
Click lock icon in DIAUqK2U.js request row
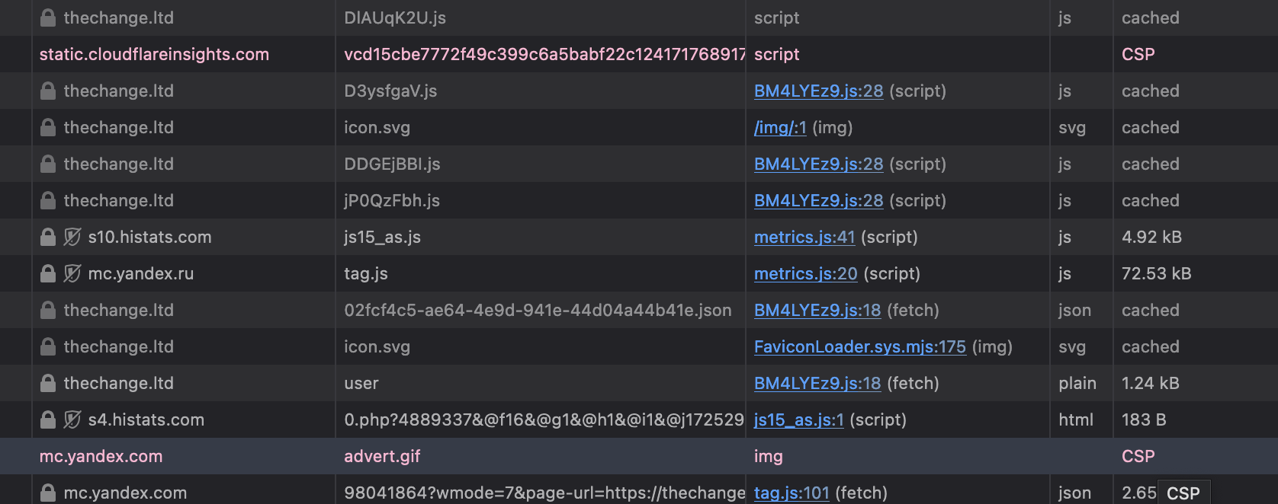pos(48,18)
